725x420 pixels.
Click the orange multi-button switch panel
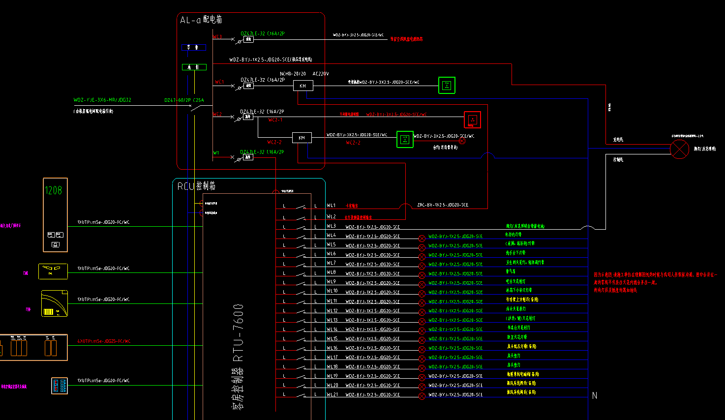33,347
